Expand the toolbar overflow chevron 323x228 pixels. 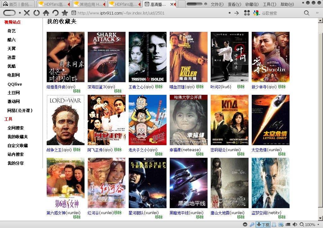[x=317, y=13]
